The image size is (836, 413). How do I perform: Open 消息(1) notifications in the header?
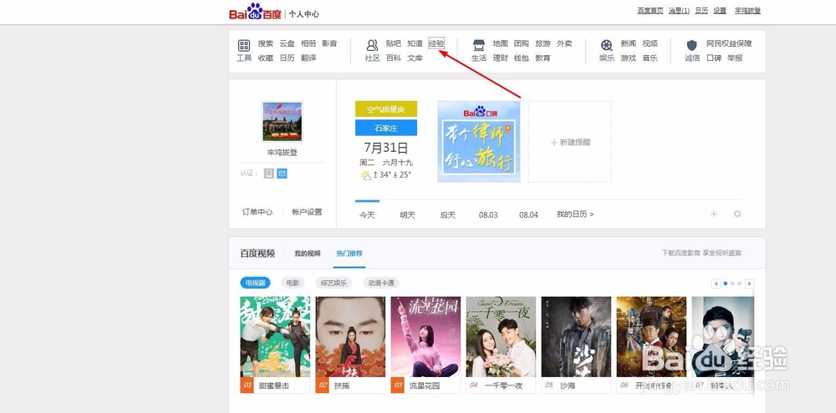[679, 11]
